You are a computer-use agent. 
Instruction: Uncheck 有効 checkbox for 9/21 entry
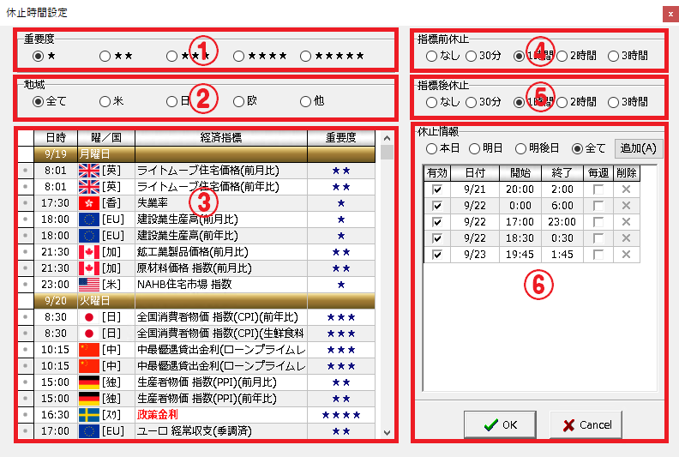coord(437,189)
